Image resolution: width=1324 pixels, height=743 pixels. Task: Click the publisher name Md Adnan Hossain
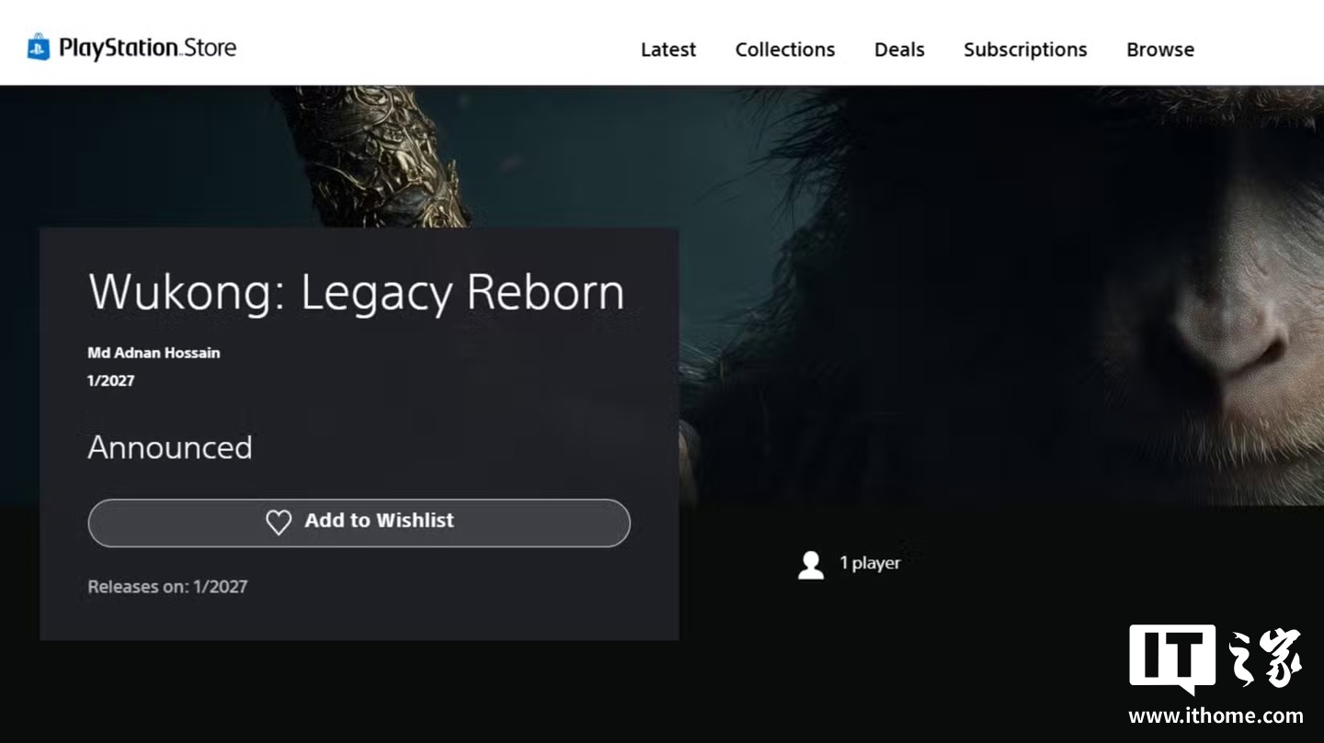point(154,353)
